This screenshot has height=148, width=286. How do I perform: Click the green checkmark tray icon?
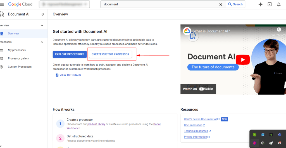254,135
